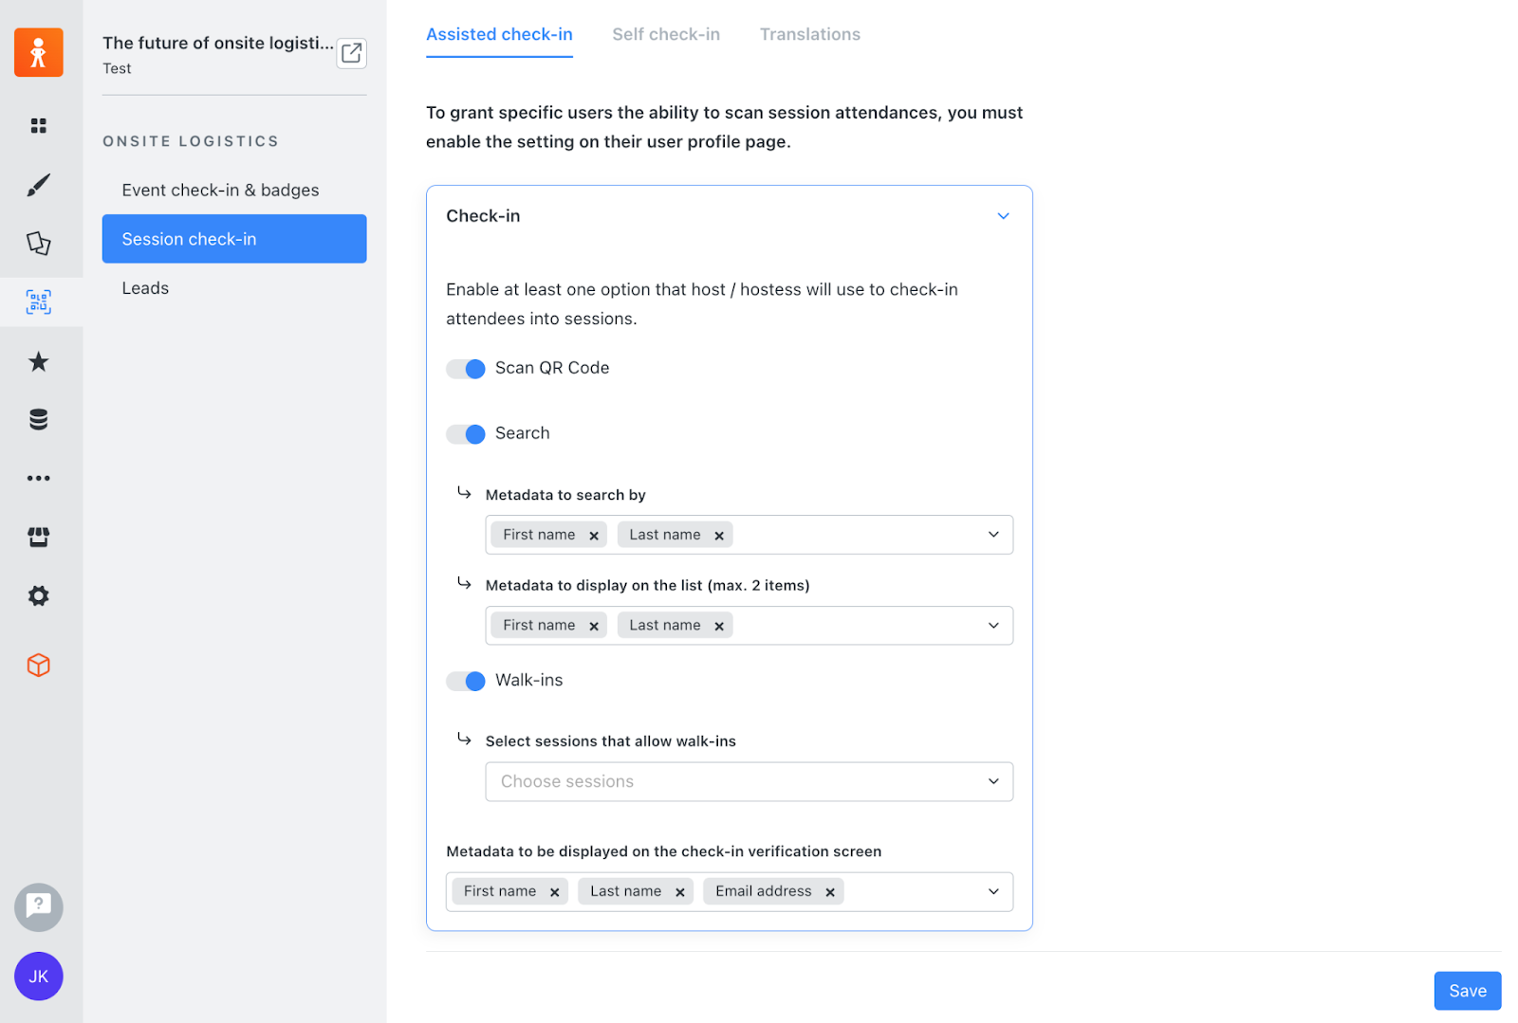Collapse the Check-in section chevron
Viewport: 1518px width, 1023px height.
click(1003, 215)
